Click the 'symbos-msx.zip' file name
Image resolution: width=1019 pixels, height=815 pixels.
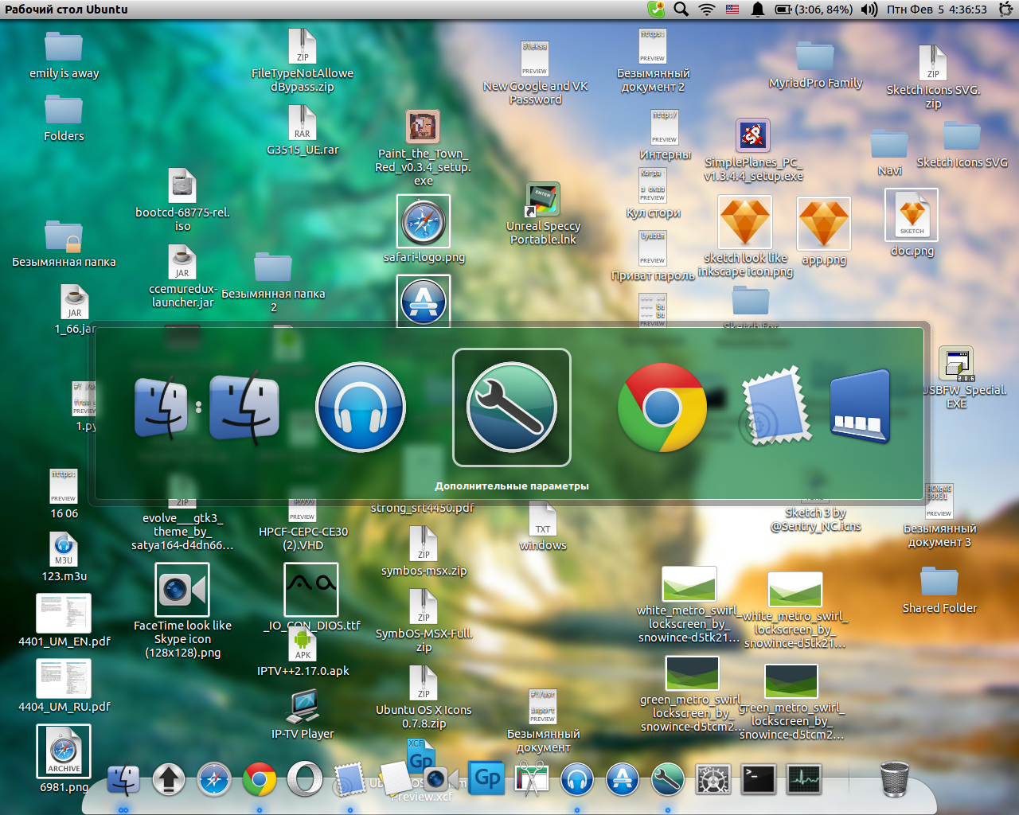pos(424,571)
